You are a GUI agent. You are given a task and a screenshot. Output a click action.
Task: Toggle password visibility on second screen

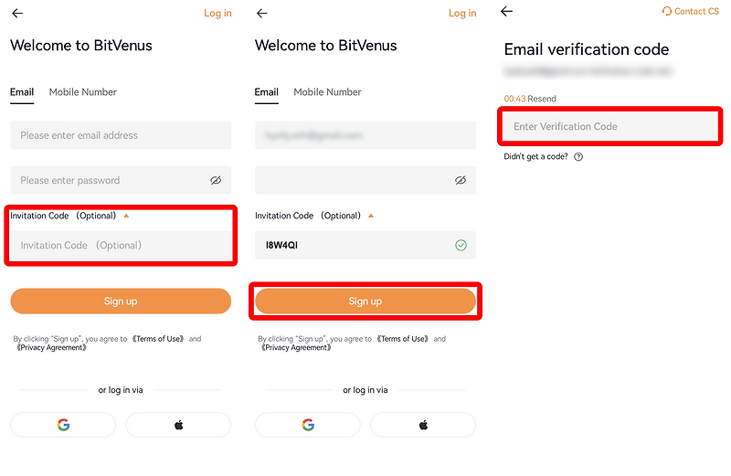[x=461, y=180]
